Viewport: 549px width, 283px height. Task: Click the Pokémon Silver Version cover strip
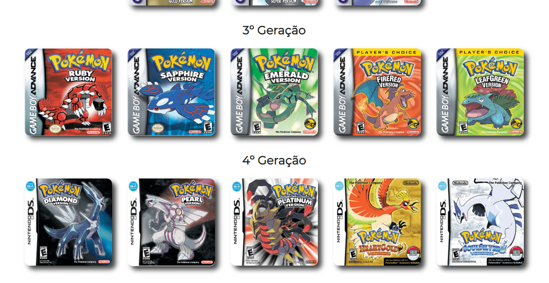274,3
